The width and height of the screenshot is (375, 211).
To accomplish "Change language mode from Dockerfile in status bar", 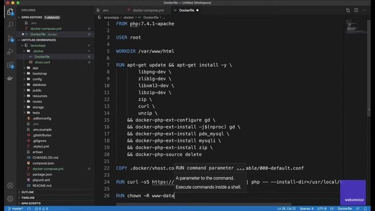I will [345, 209].
